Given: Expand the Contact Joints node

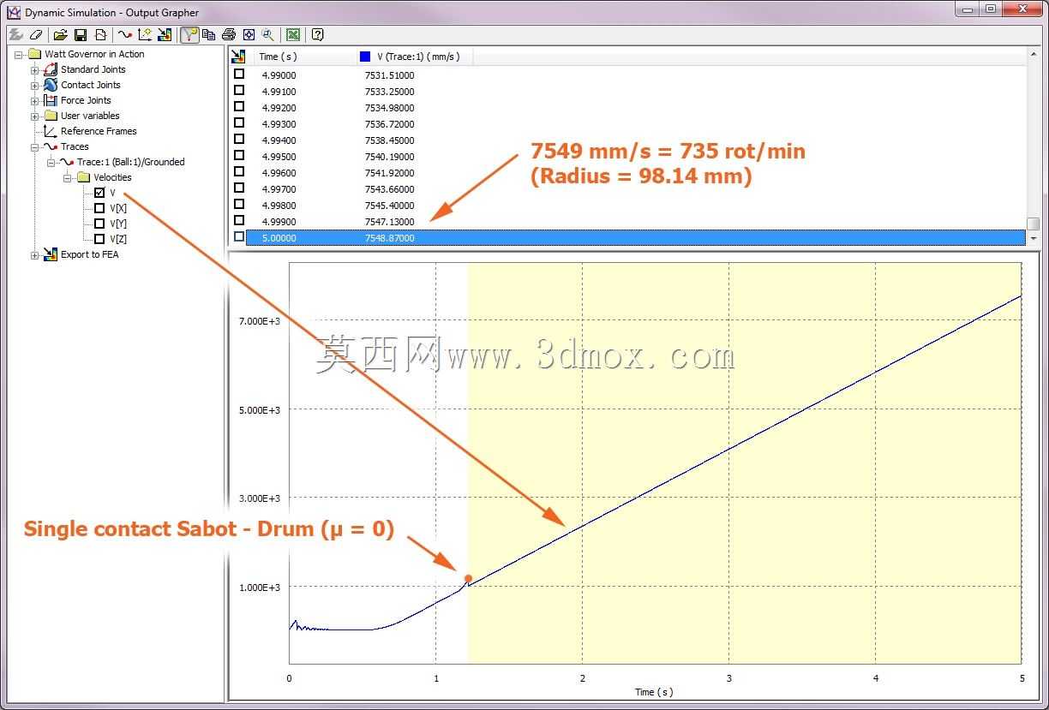Looking at the screenshot, I should pyautogui.click(x=35, y=85).
